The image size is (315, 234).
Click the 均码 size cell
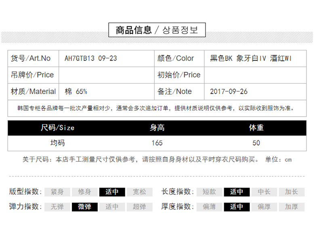coord(57,143)
